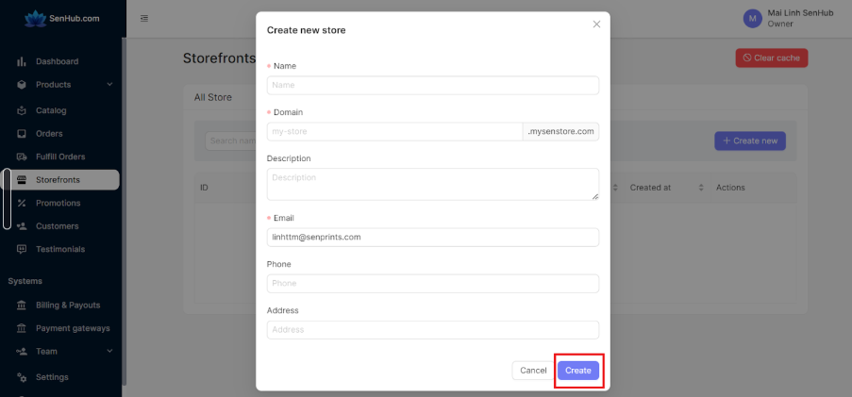Click the Cancel button in dialog
The image size is (852, 397).
click(533, 371)
